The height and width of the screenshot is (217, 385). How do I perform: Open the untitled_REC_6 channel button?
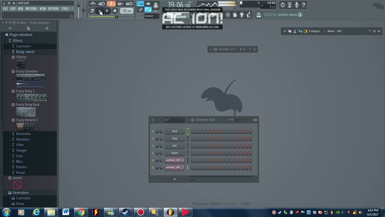coord(174,160)
